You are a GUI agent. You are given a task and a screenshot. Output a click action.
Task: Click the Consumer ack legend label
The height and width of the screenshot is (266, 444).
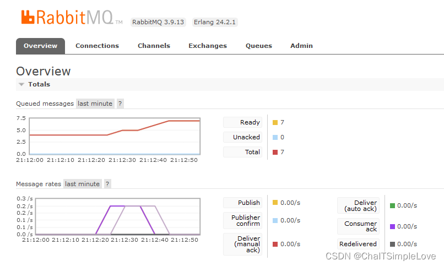coord(358,226)
